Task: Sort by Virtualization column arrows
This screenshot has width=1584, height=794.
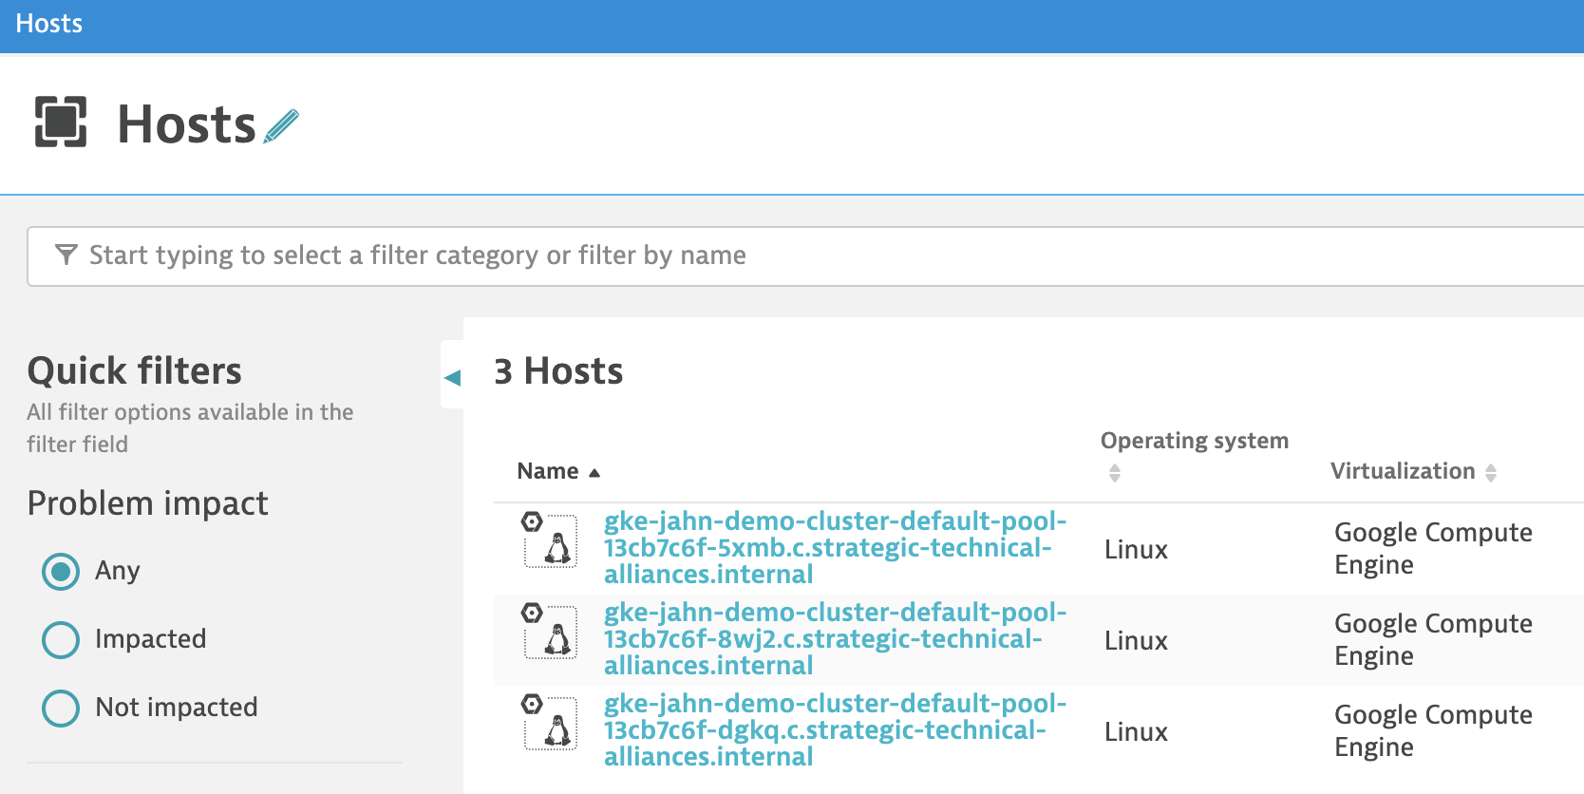Action: click(1491, 472)
